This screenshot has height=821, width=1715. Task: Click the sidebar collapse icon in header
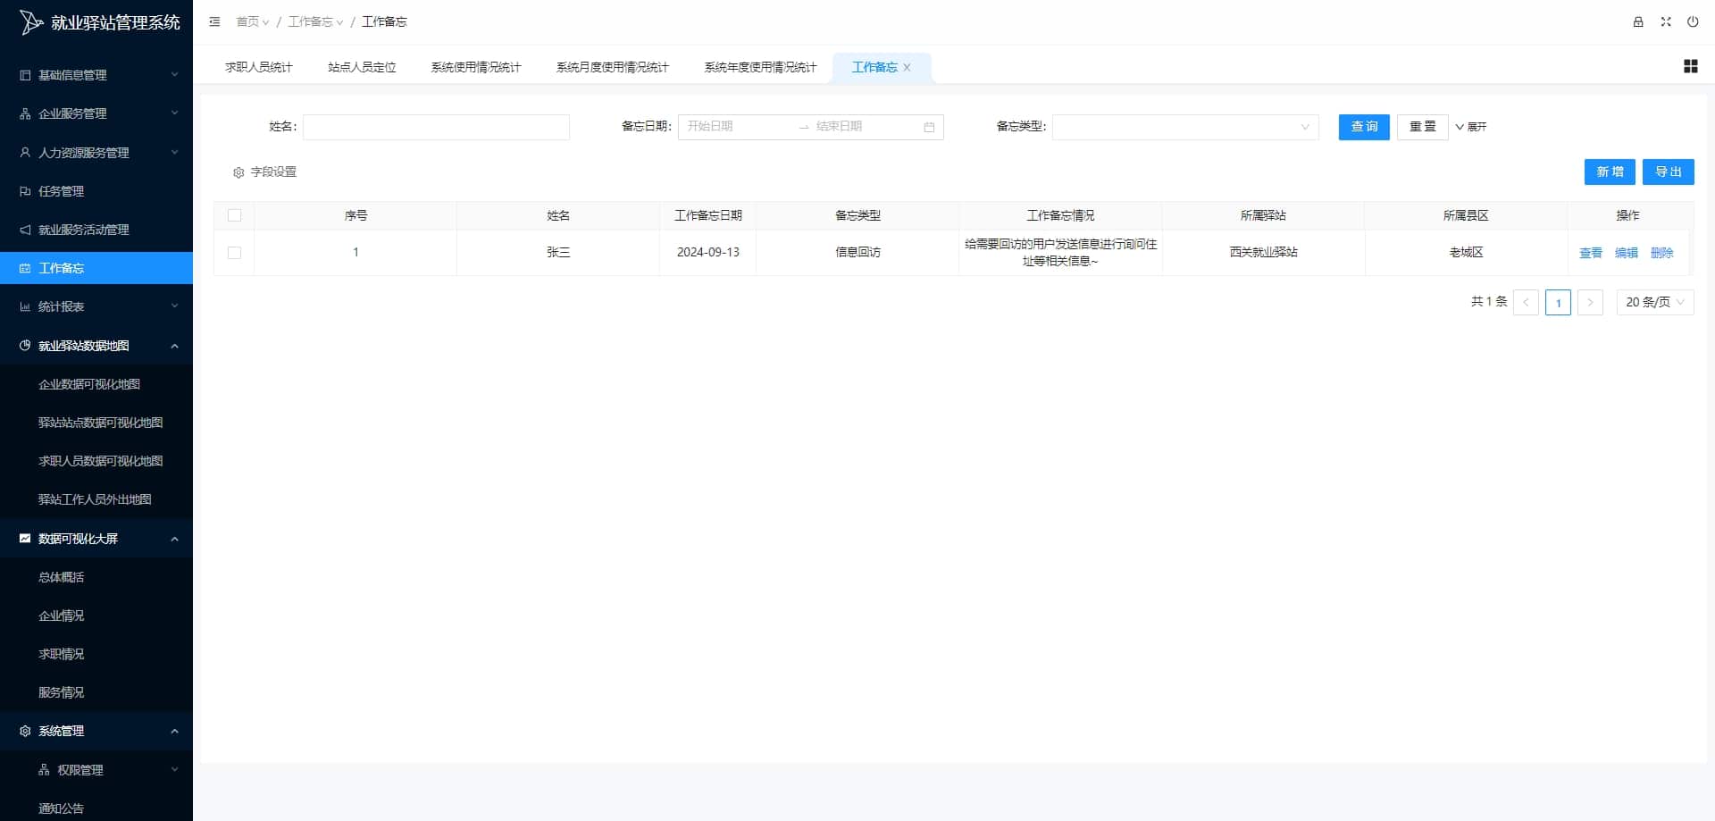pos(214,21)
